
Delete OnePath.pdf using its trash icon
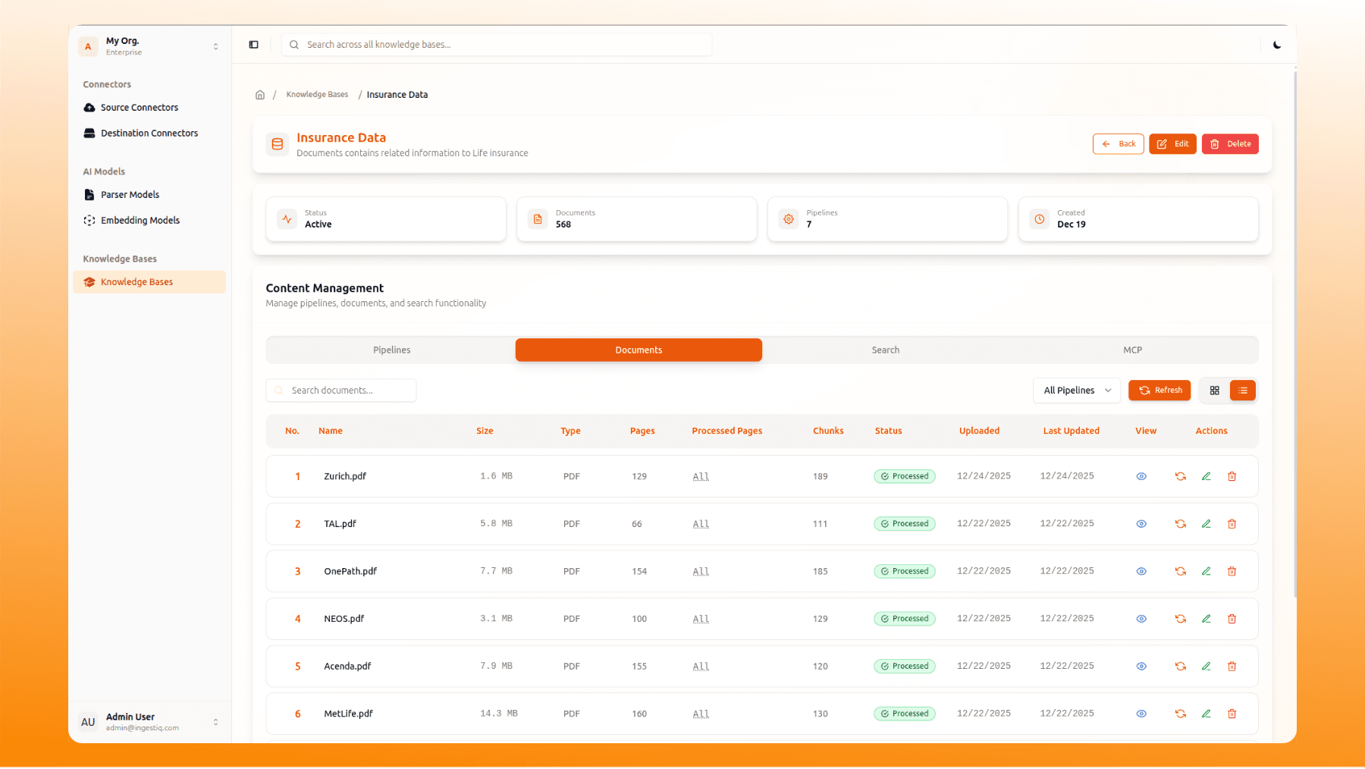(x=1232, y=571)
